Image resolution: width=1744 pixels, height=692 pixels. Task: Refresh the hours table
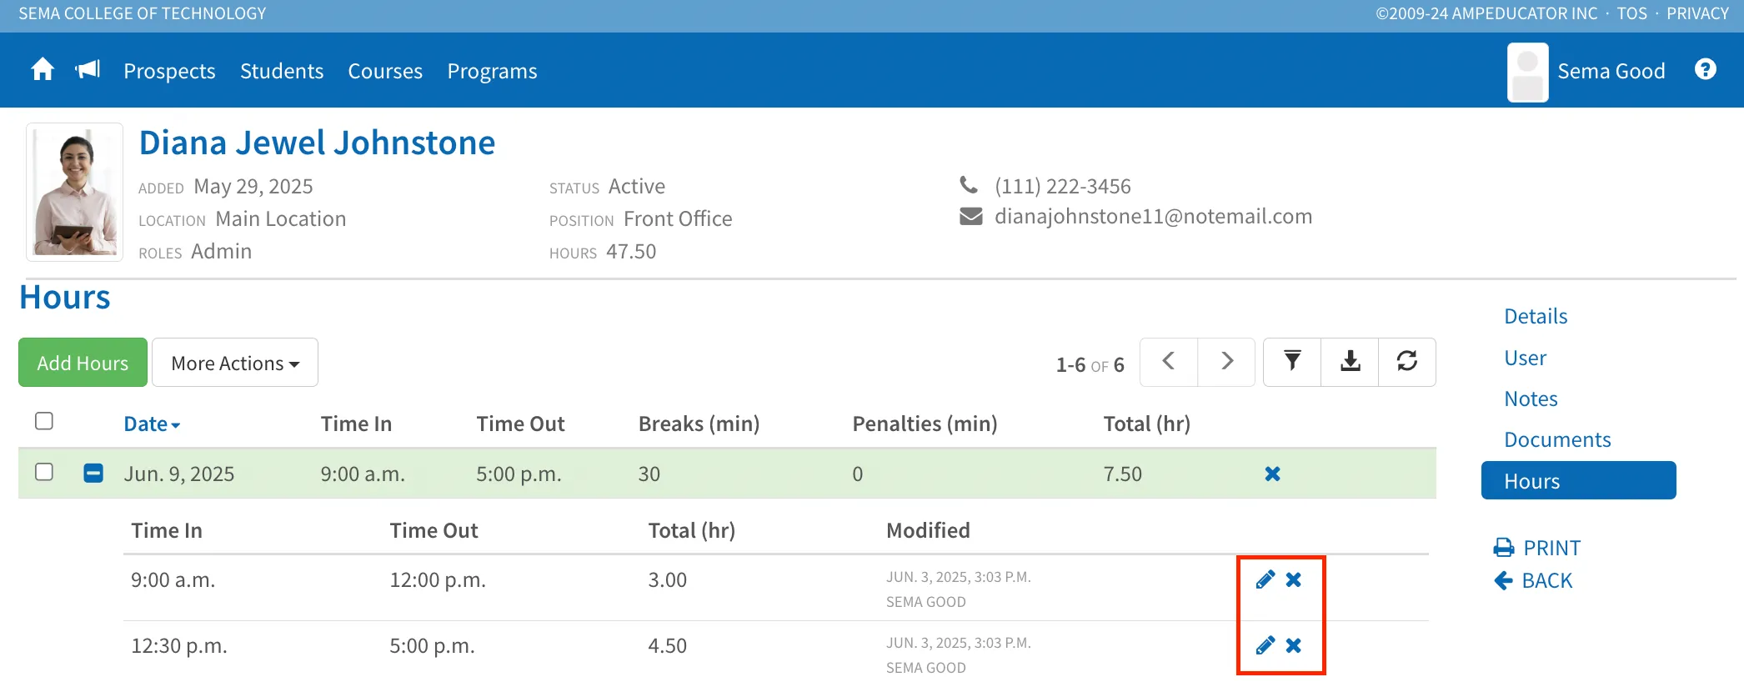(1407, 362)
